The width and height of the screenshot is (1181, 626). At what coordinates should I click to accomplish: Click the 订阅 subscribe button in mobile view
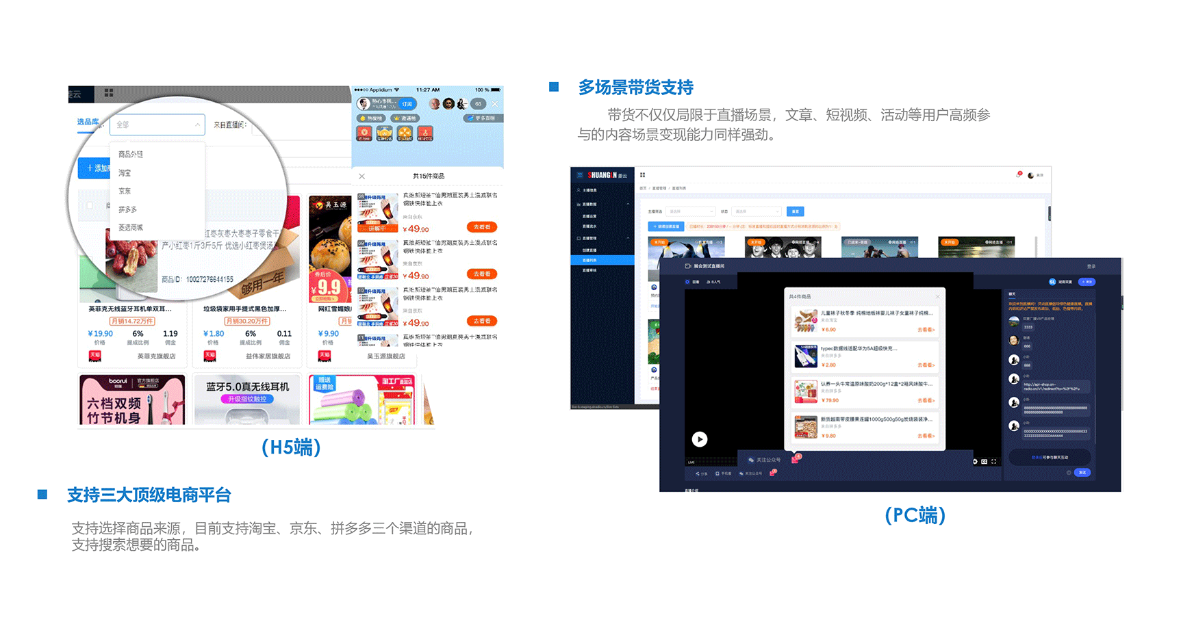[407, 104]
